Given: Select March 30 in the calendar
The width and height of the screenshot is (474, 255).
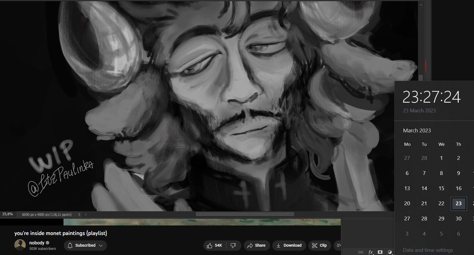Looking at the screenshot, I should click(x=459, y=219).
